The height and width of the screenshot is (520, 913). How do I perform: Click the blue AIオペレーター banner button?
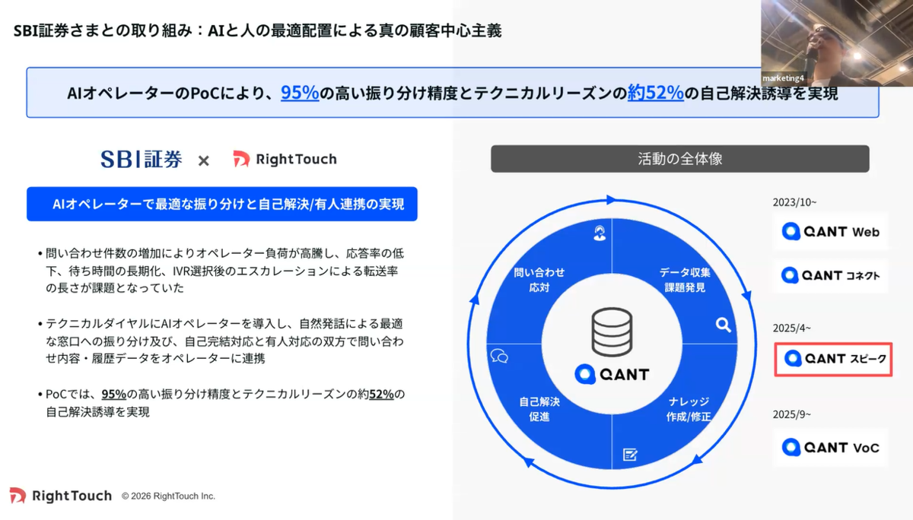[x=222, y=204]
